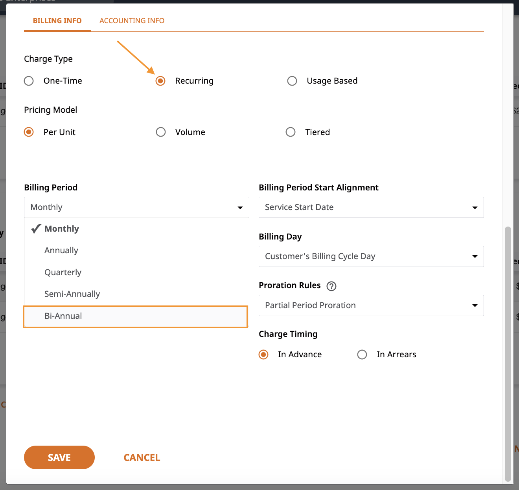The width and height of the screenshot is (519, 490).
Task: Pick Semi-Annually from the billing period list
Action: 136,294
